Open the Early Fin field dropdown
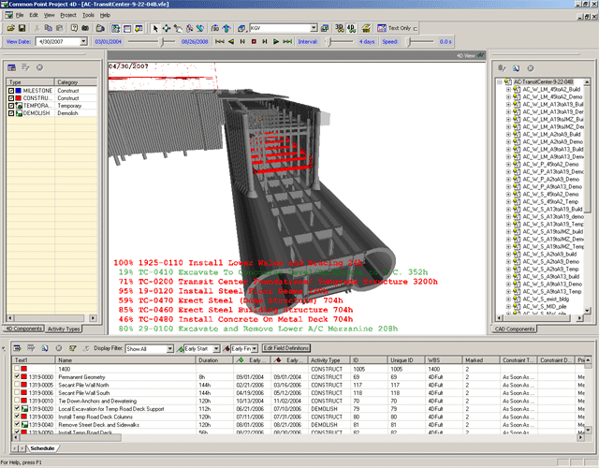 (255, 348)
